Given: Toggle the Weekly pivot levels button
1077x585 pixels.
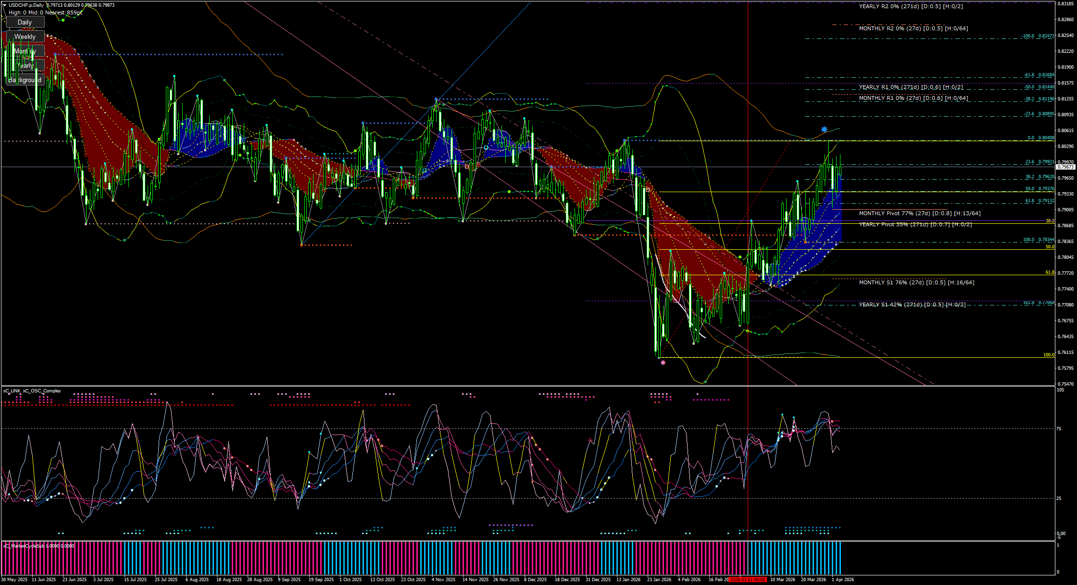Looking at the screenshot, I should (x=25, y=37).
